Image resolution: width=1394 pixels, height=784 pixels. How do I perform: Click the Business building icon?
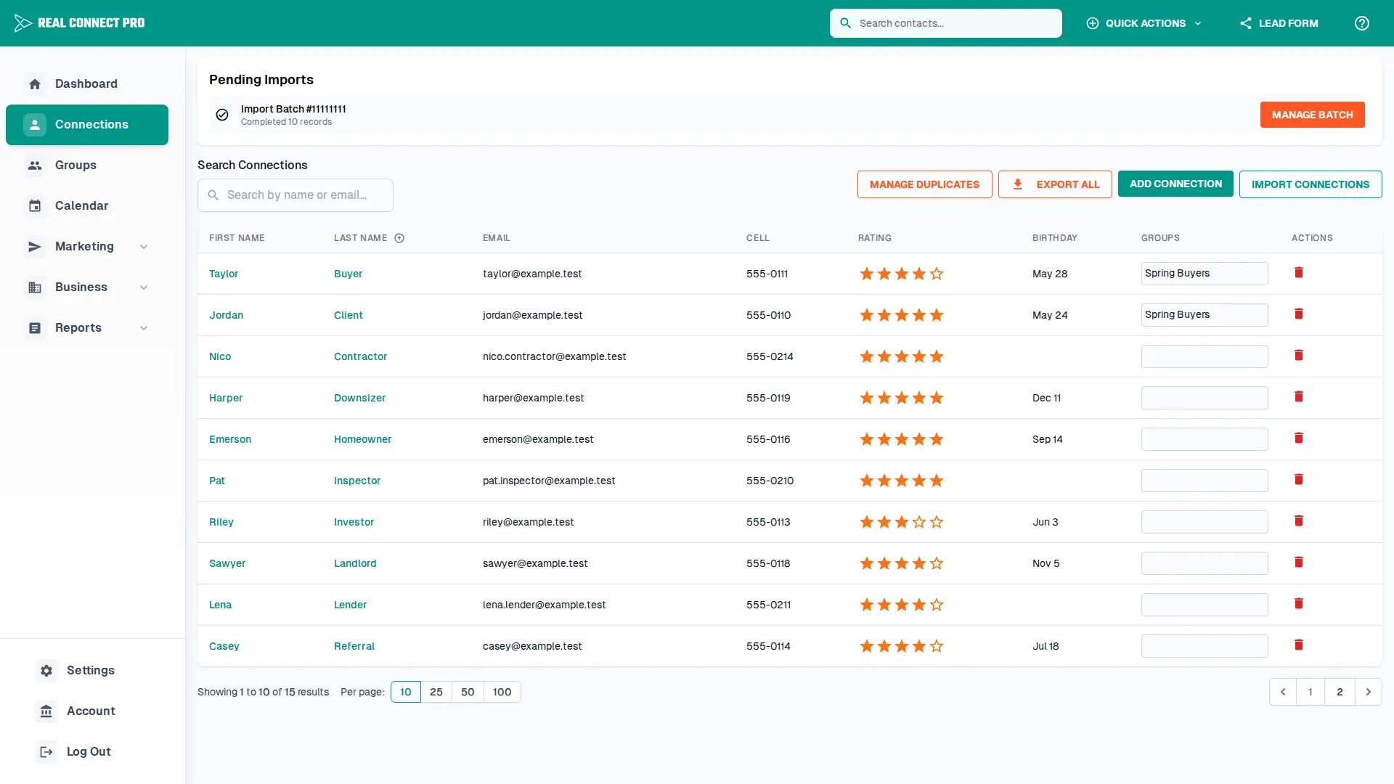point(35,287)
